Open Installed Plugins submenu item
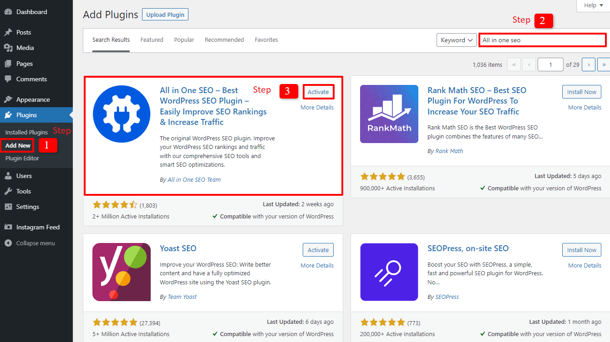The width and height of the screenshot is (610, 342). click(x=26, y=132)
